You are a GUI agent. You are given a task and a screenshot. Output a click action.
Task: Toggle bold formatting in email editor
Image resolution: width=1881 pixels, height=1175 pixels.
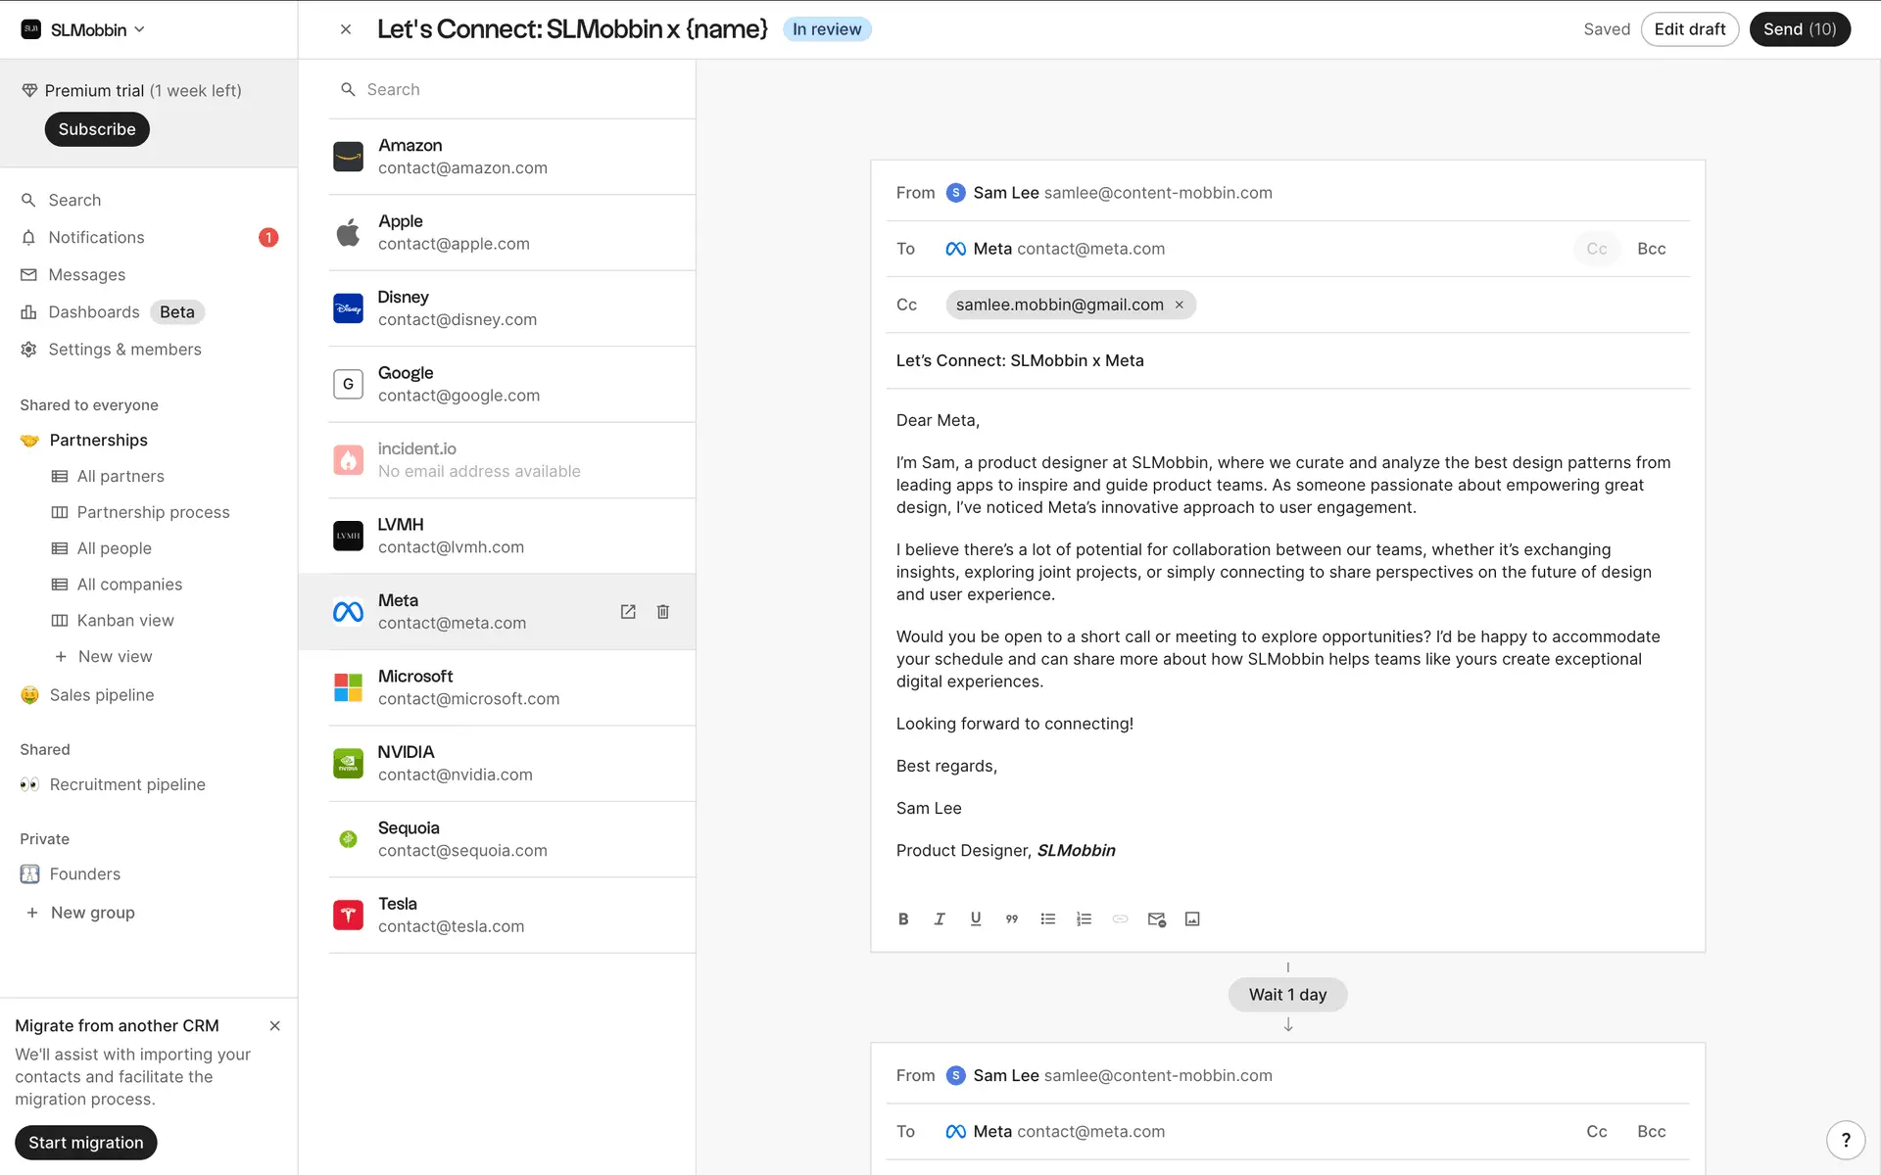[x=903, y=918]
